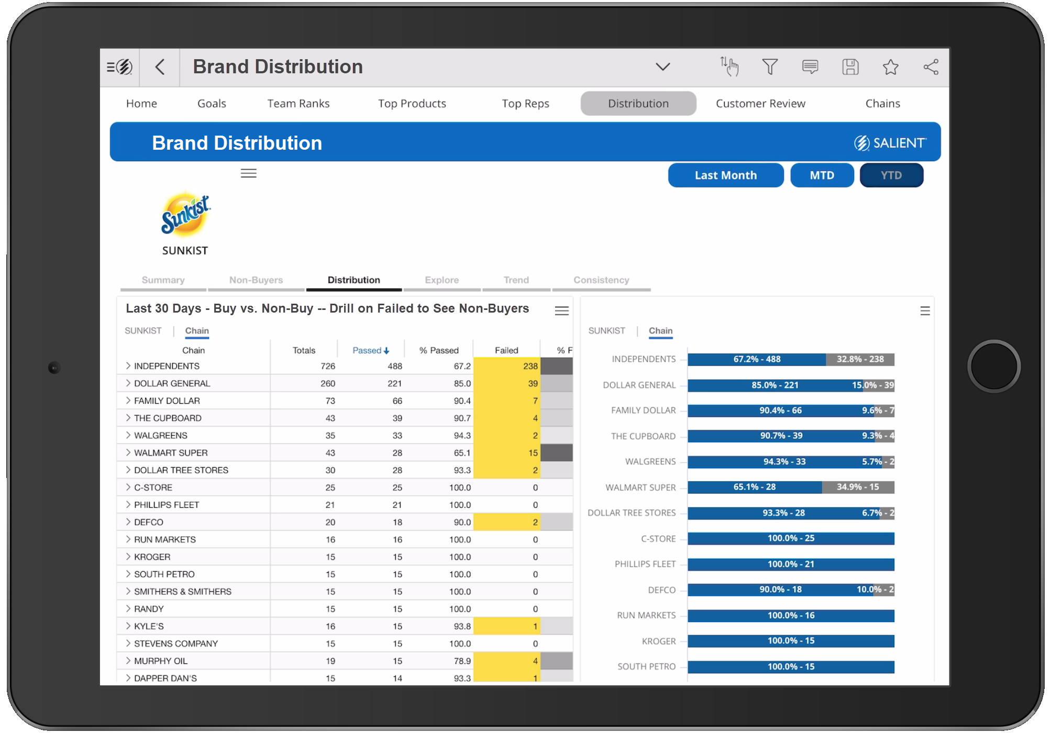Viewport: 1051px width, 733px height.
Task: Expand the DOLLAR TREE STORES row
Action: coord(128,470)
